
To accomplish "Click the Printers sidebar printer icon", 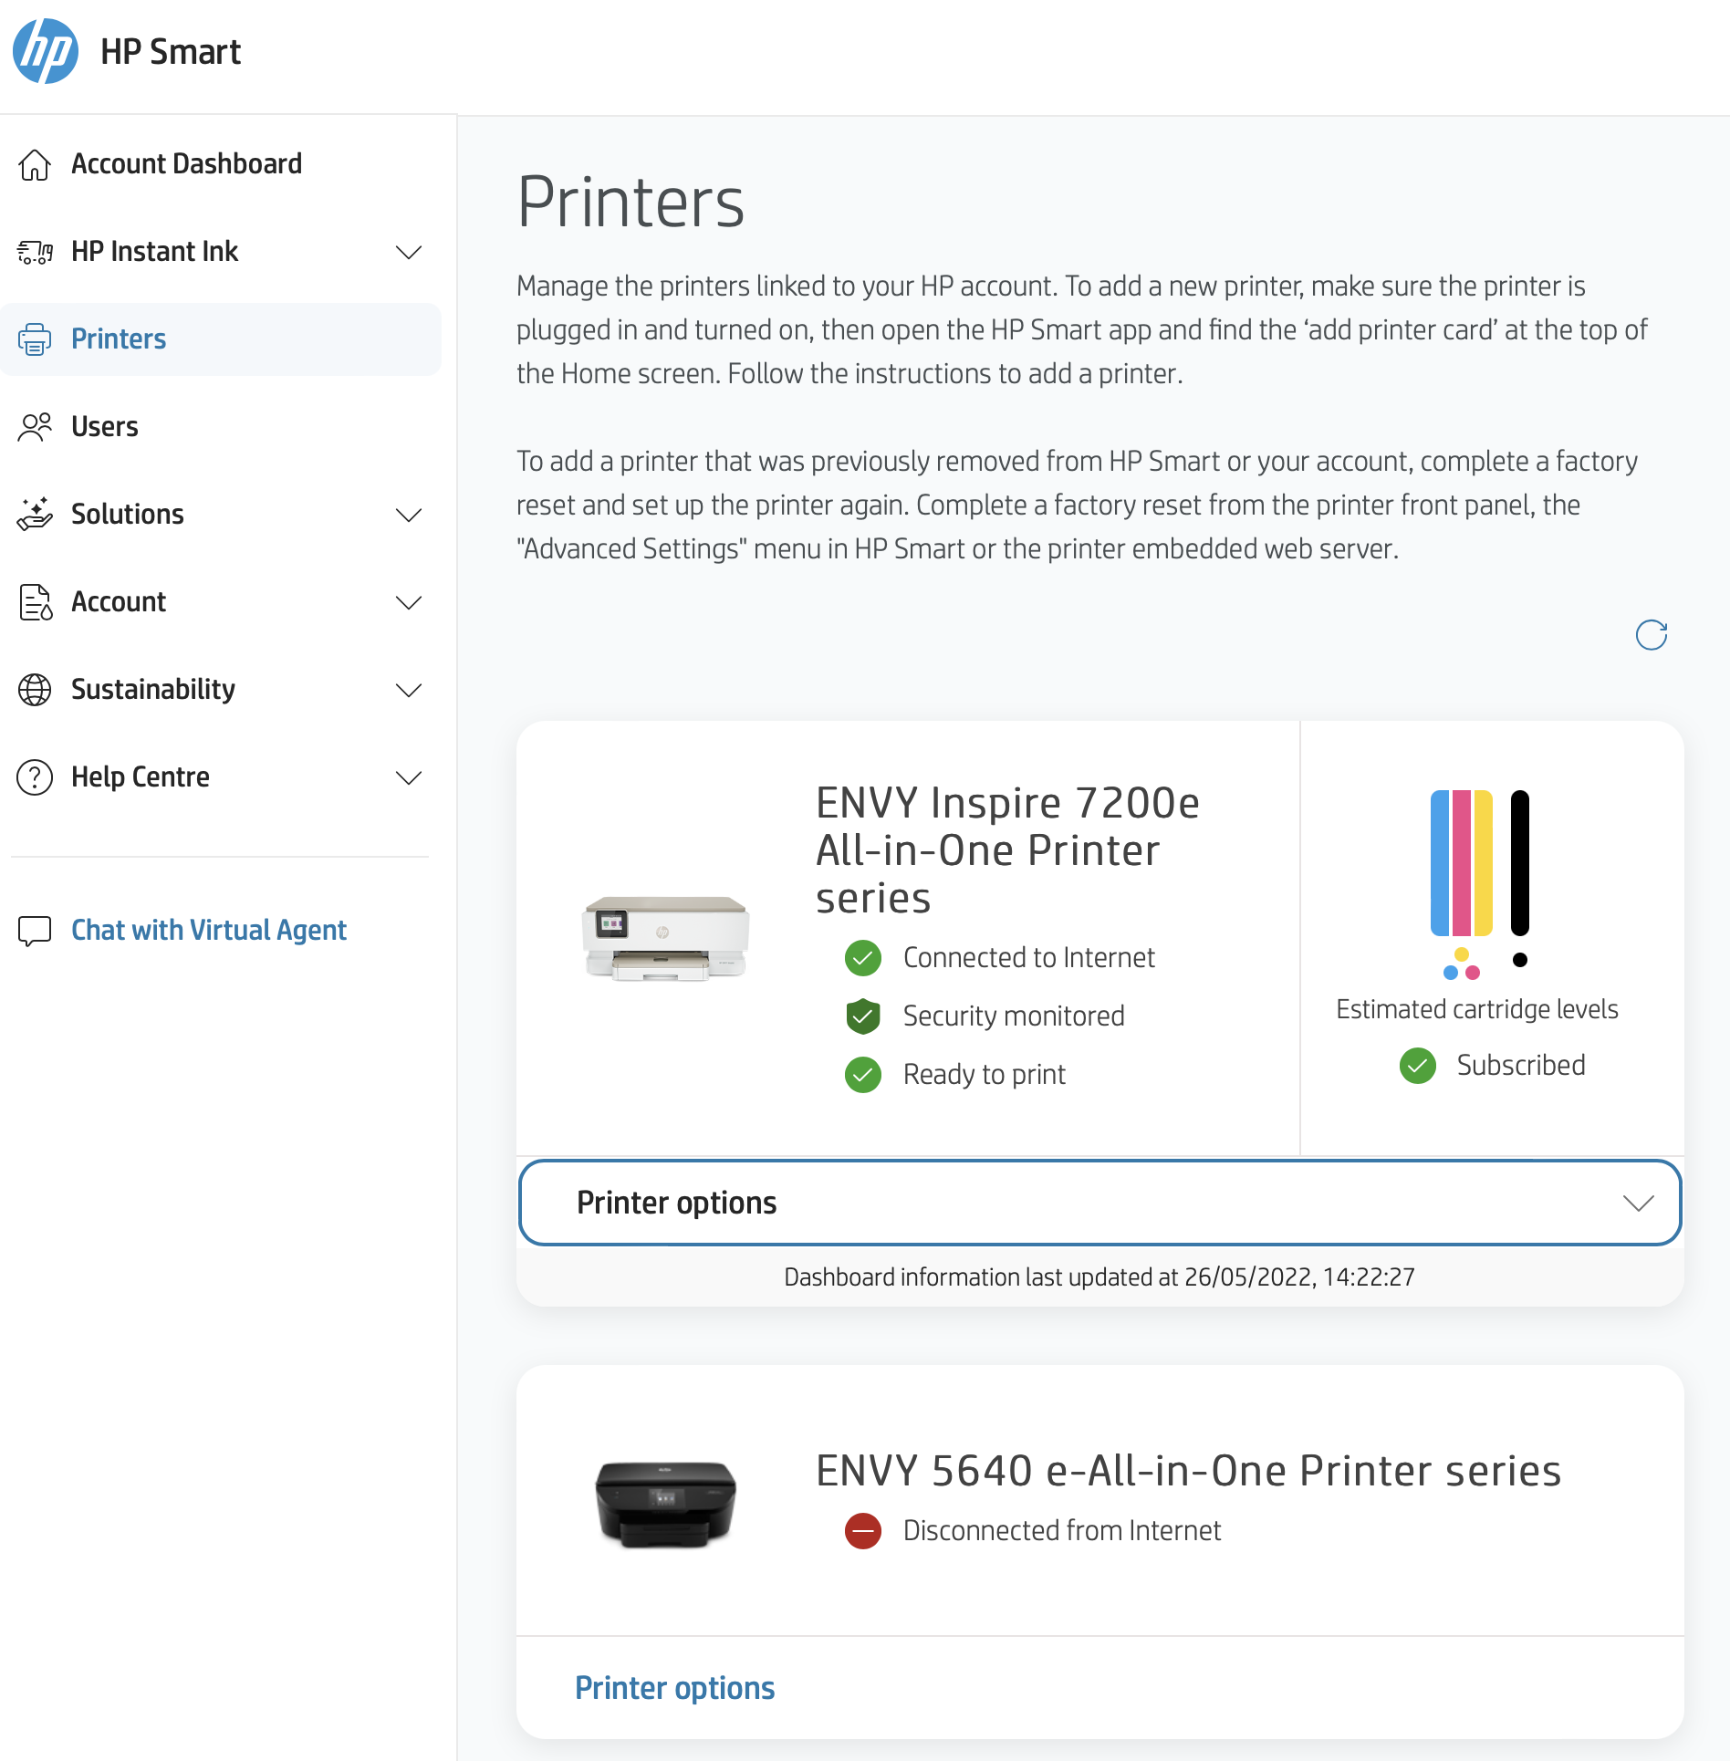I will coord(35,339).
